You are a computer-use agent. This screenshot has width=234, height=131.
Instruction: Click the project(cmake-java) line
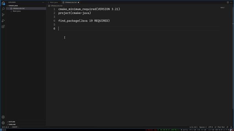[75, 13]
